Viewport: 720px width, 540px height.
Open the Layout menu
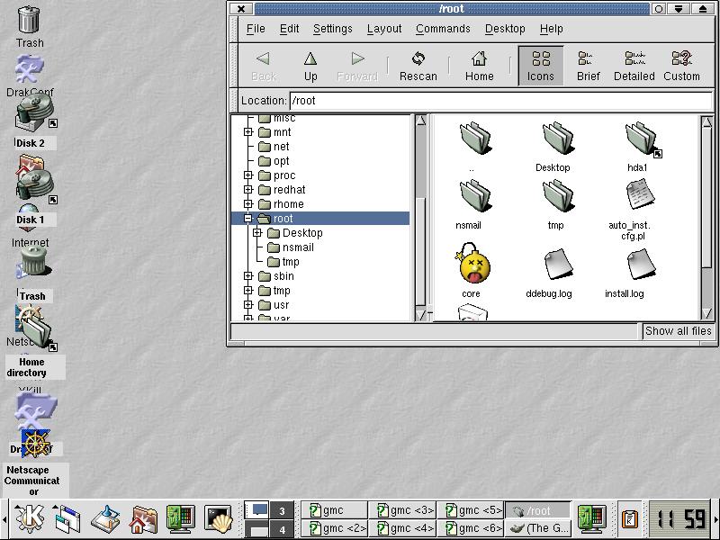384,29
